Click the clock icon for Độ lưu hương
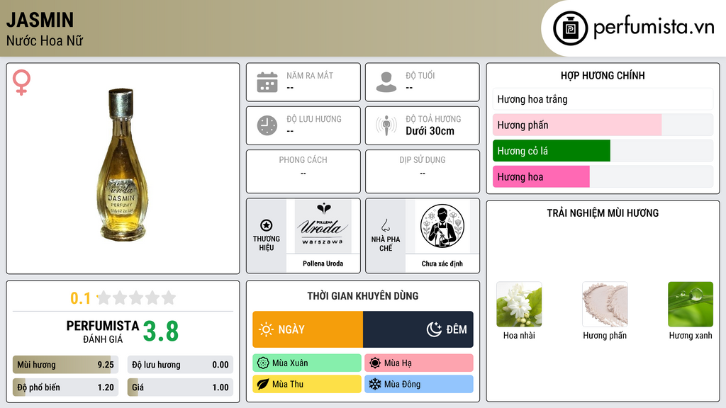 [267, 125]
